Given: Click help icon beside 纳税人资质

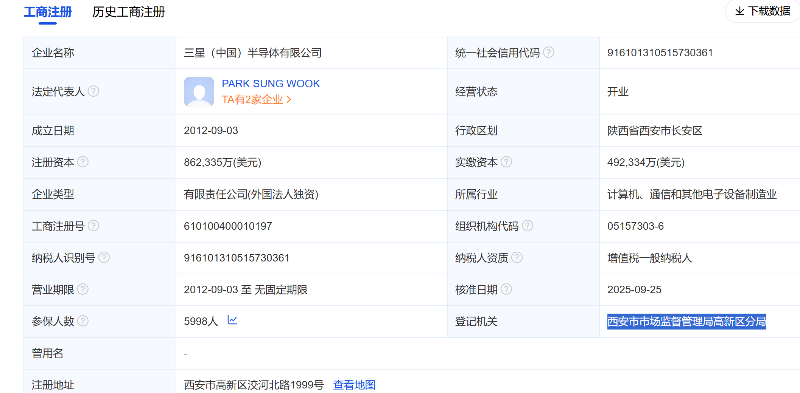Looking at the screenshot, I should click(x=517, y=257).
